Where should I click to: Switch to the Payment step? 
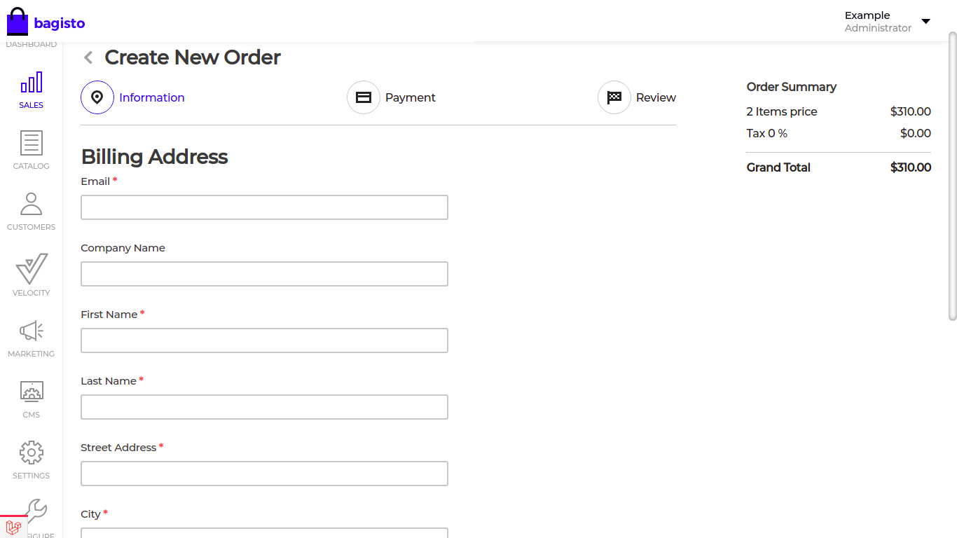point(410,97)
